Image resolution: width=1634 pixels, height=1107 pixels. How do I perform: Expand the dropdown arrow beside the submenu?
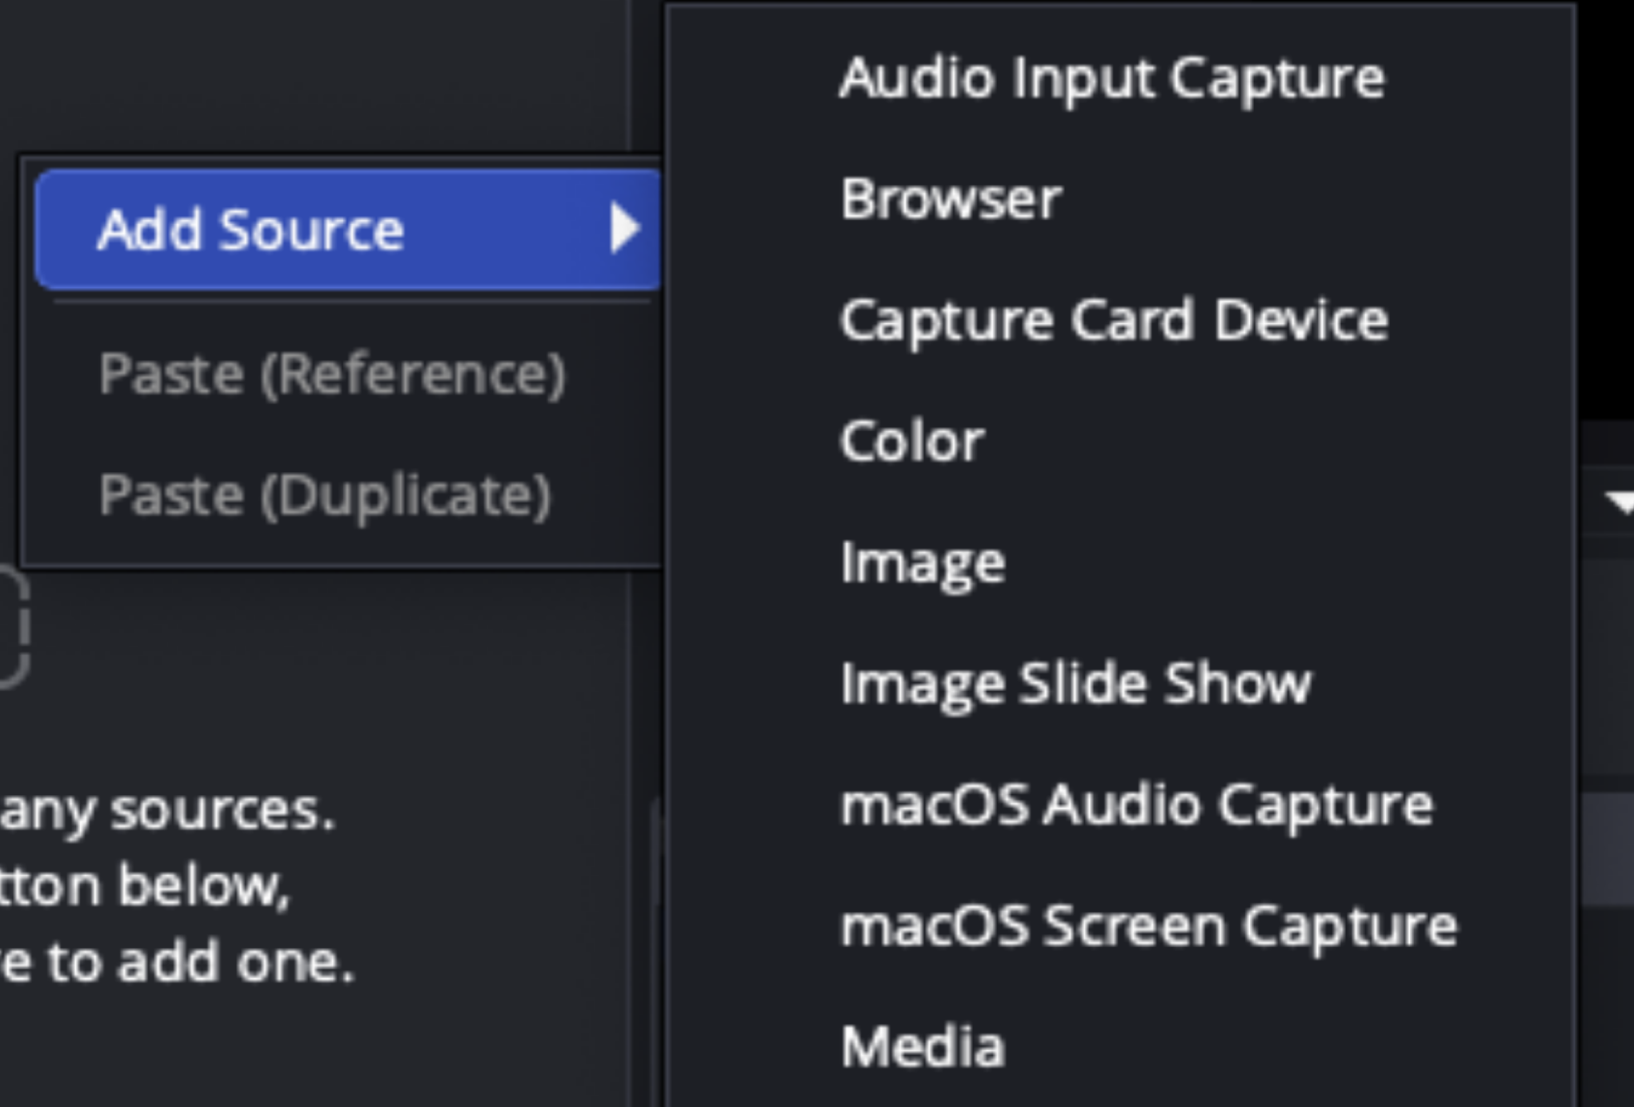point(1620,502)
